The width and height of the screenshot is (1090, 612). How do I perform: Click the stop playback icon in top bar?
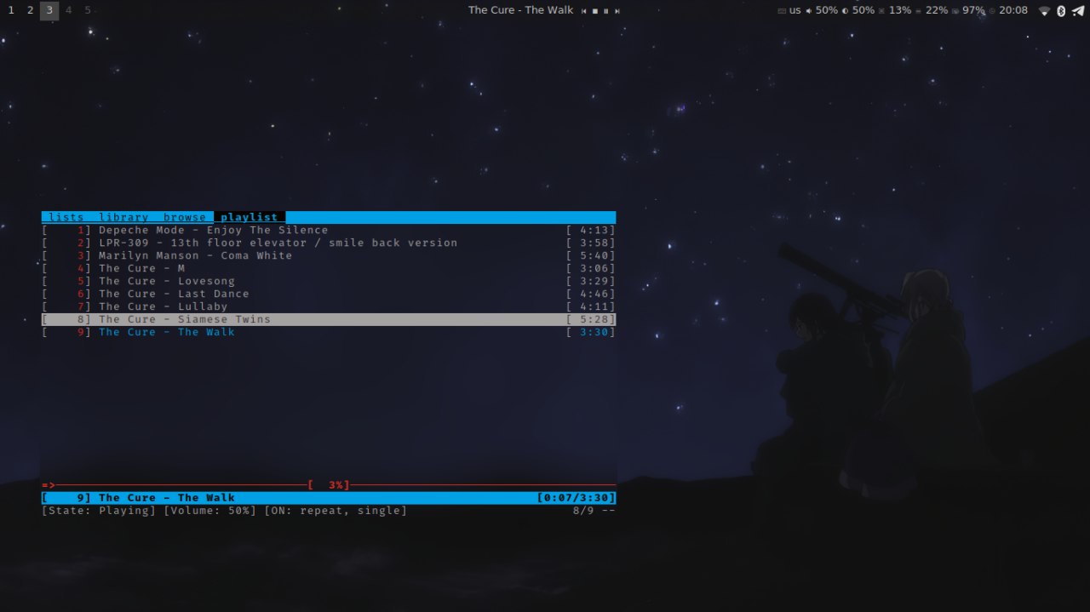(595, 11)
